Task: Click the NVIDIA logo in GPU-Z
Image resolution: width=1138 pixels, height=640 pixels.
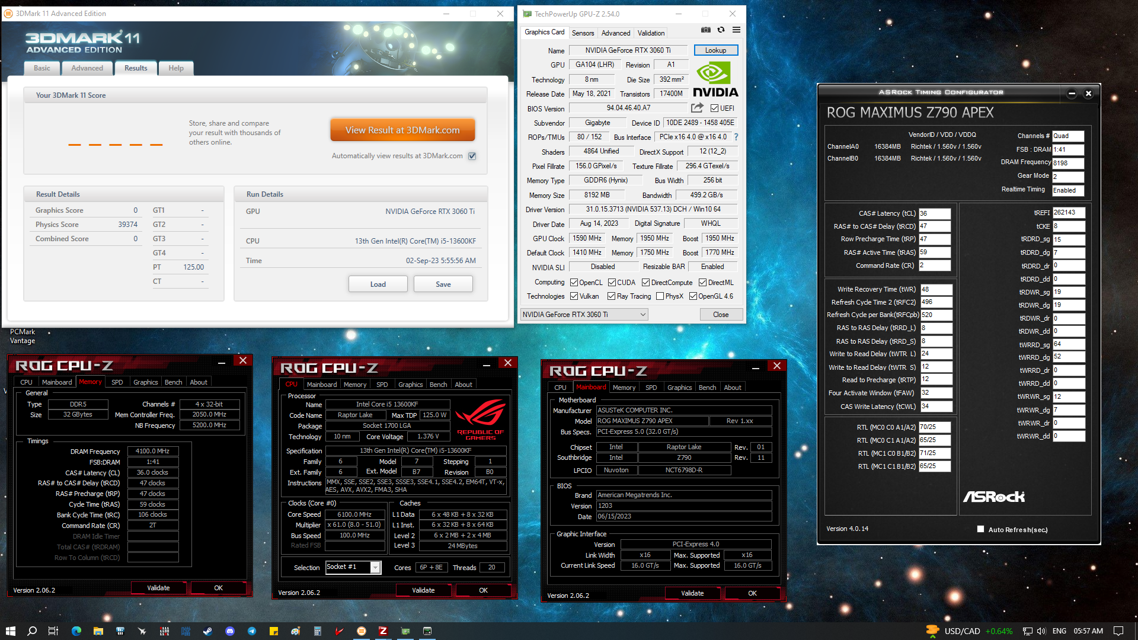Action: (x=715, y=79)
